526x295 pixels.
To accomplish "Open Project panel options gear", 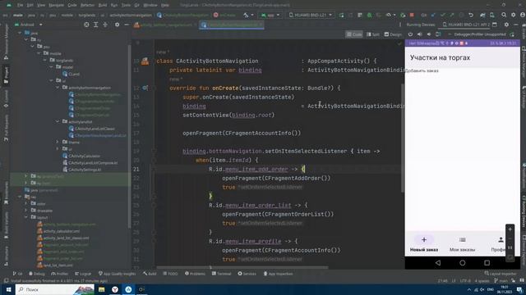I will (117, 25).
